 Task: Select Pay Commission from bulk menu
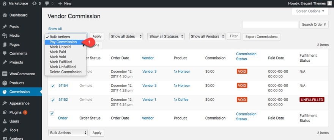(x=65, y=42)
